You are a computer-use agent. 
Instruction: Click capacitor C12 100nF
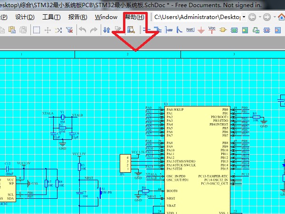tap(7, 169)
